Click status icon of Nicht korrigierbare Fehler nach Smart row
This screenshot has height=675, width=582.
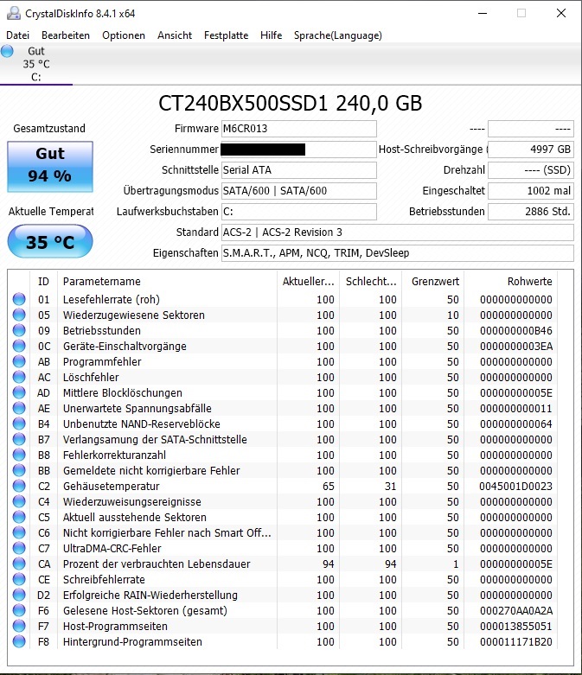pos(19,532)
